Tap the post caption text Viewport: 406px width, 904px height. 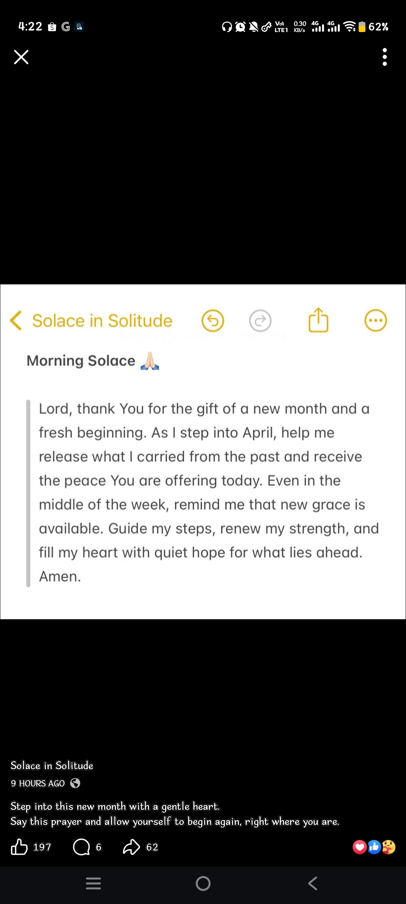(x=175, y=814)
